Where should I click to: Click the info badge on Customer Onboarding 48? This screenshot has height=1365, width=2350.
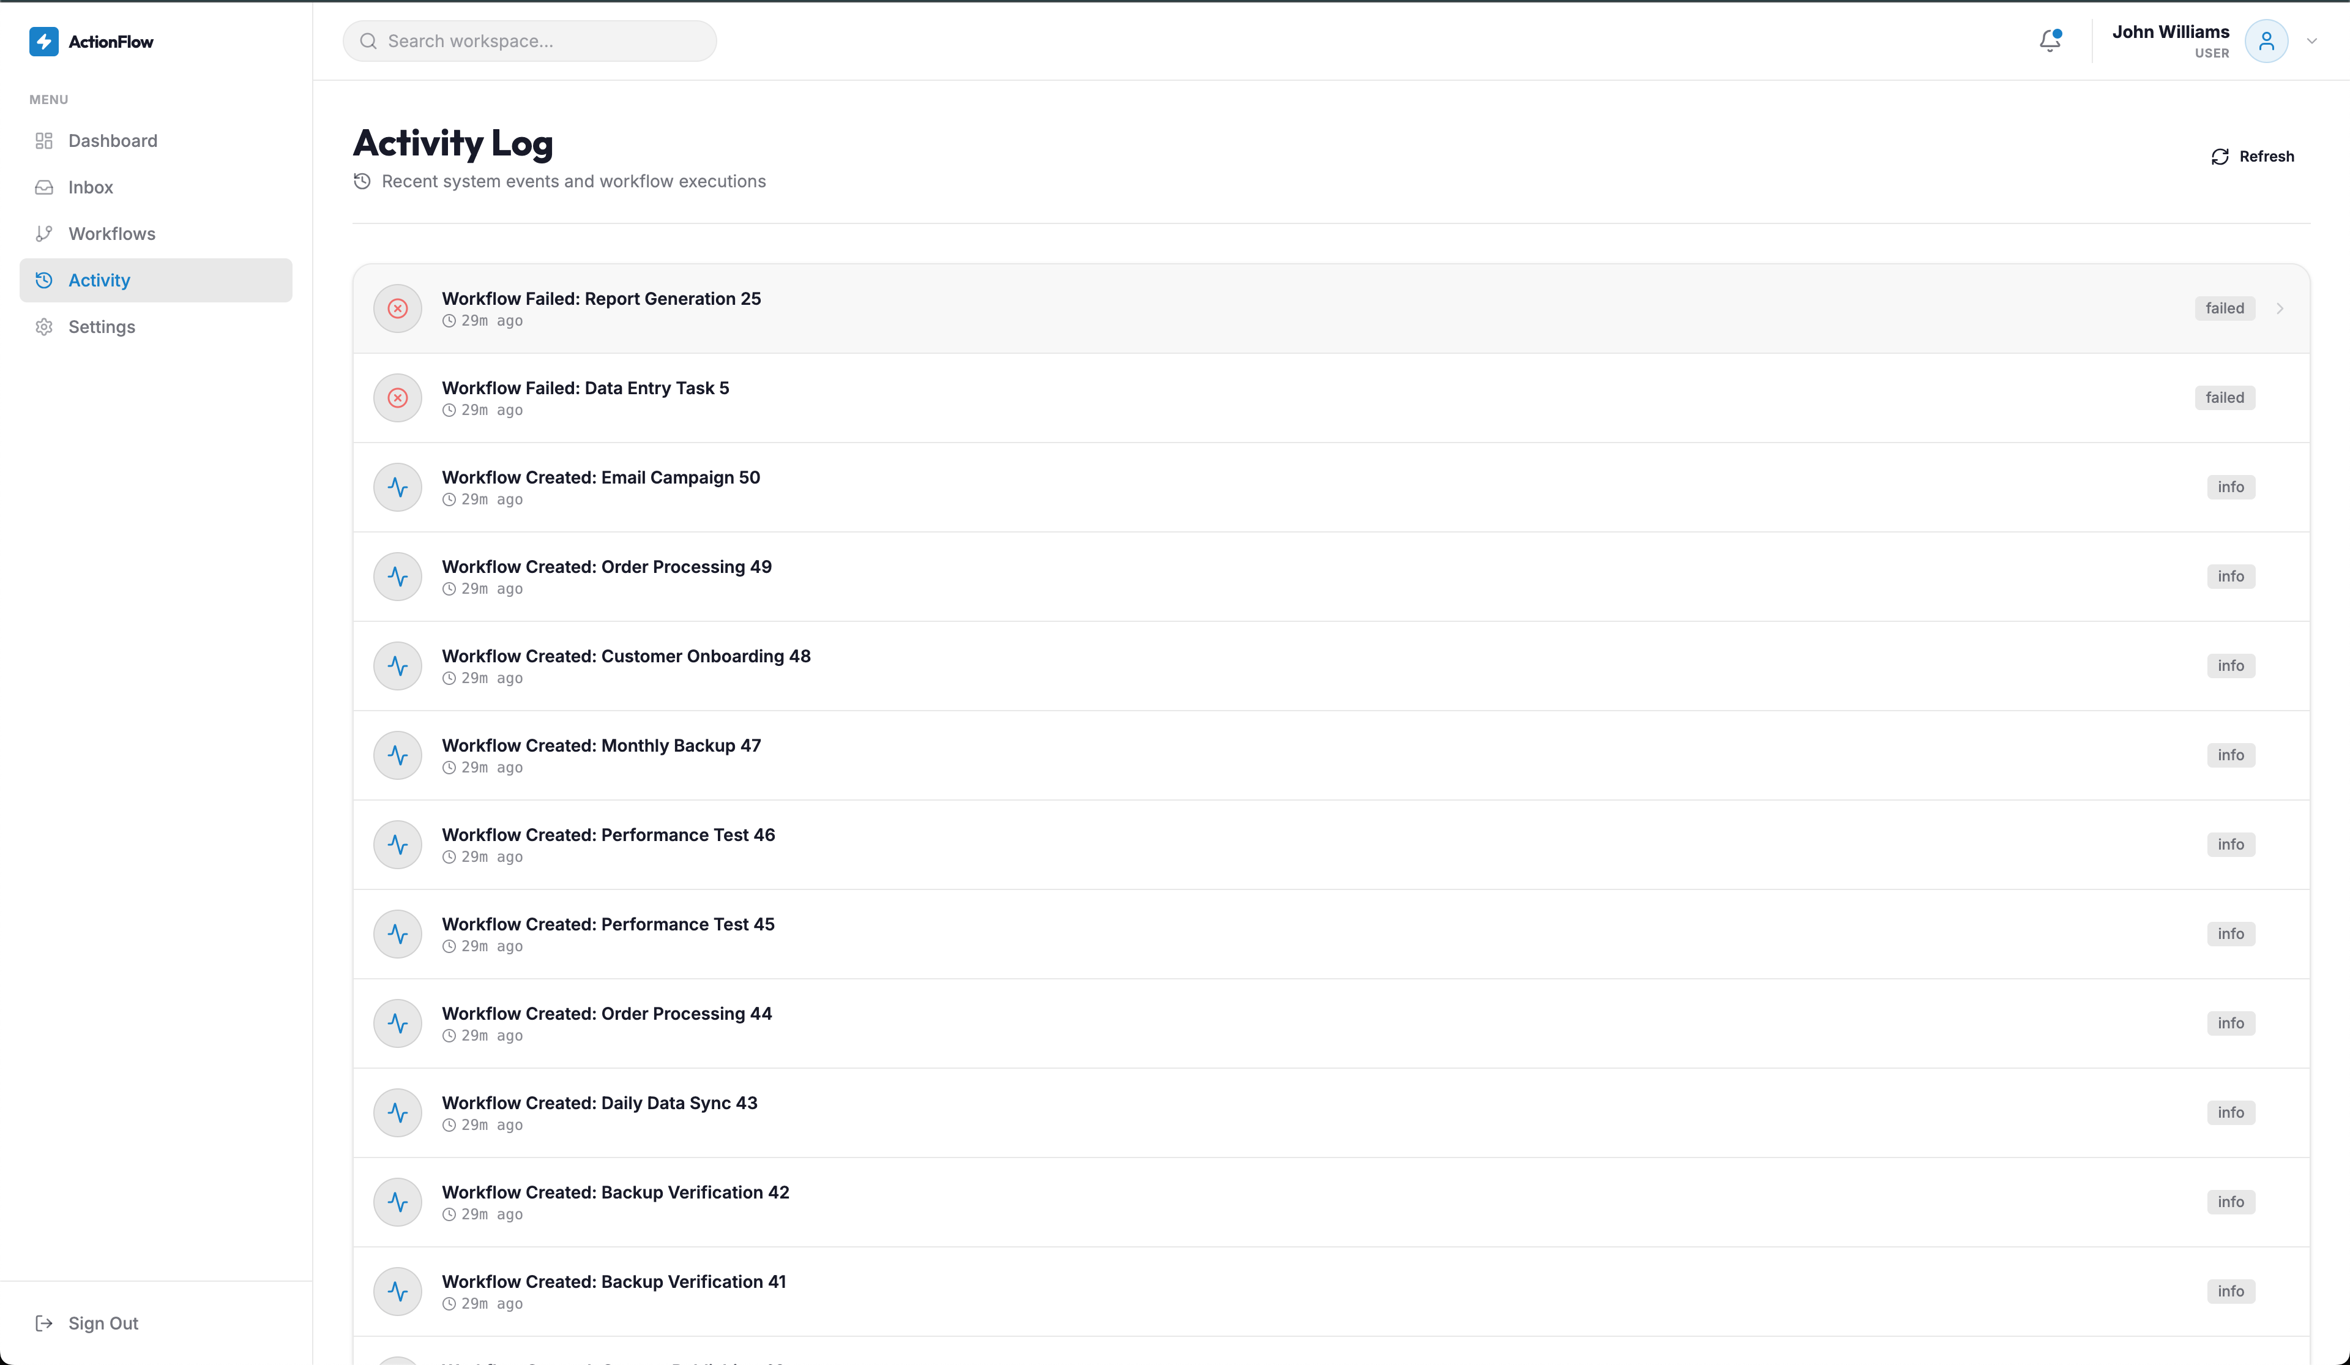[x=2229, y=665]
